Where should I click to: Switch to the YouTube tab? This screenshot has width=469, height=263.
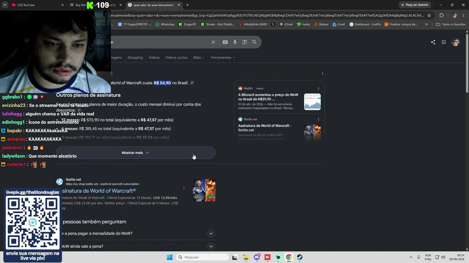(37, 5)
